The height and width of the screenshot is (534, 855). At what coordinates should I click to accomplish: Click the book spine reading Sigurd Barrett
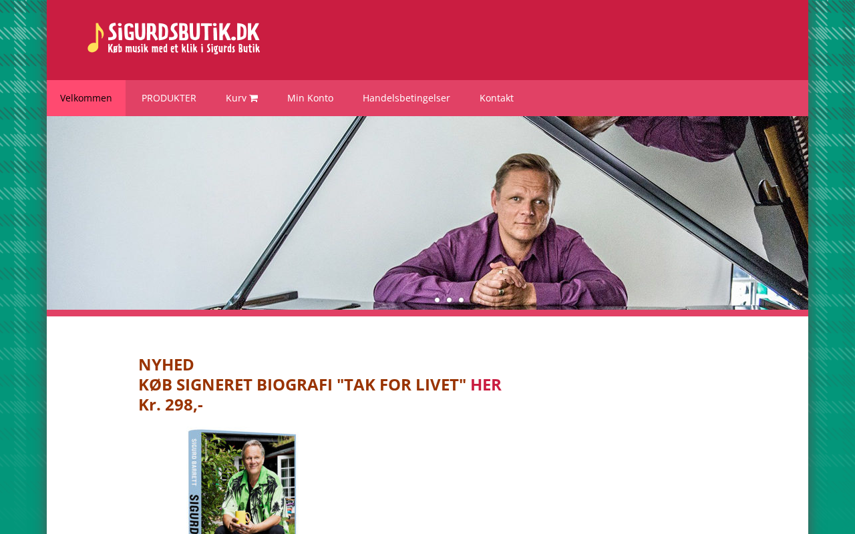point(194,481)
